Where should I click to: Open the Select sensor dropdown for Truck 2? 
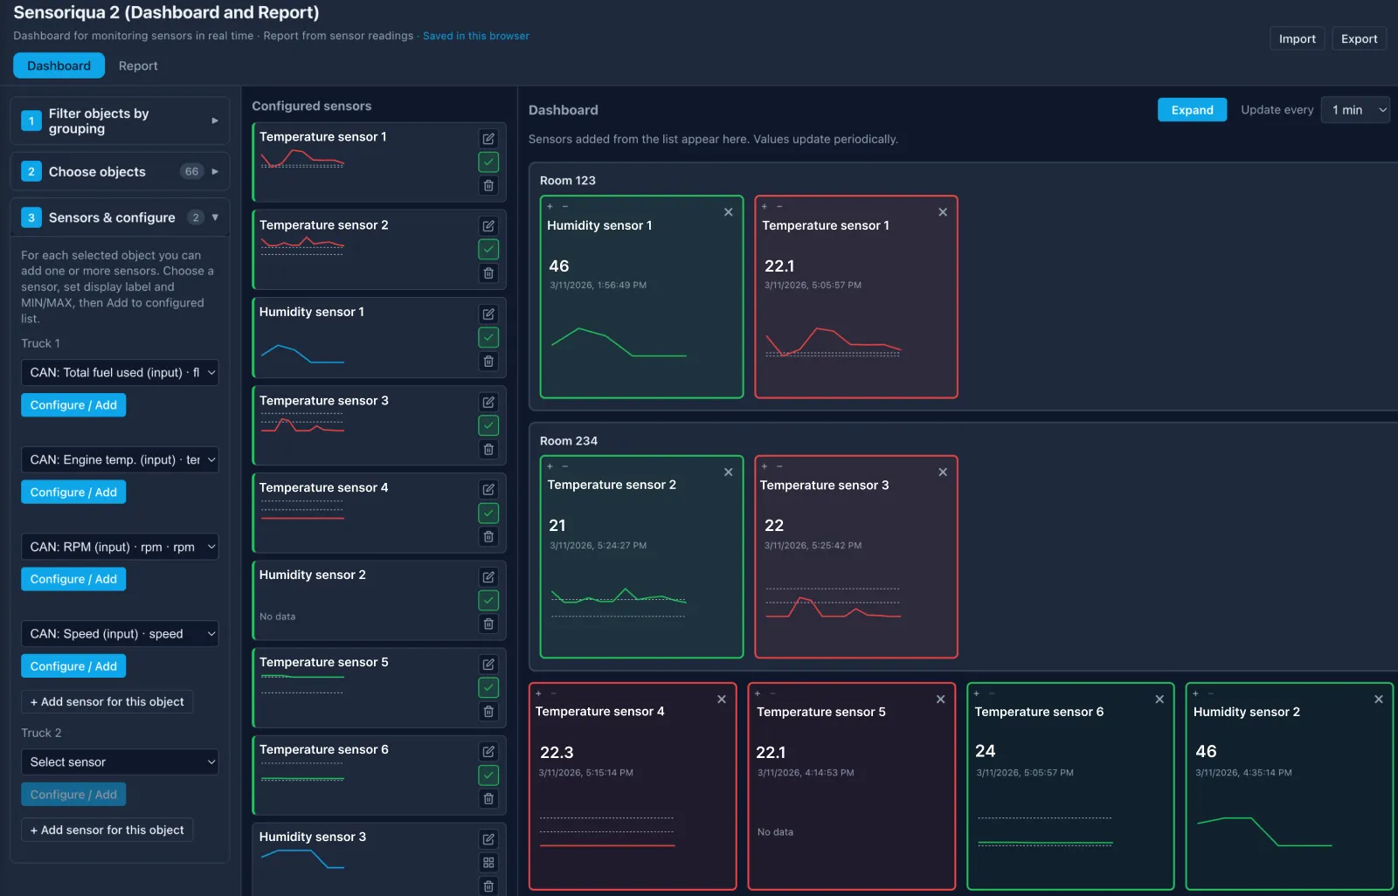pos(120,762)
